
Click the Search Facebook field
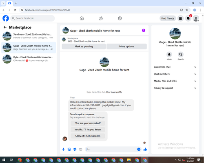(33, 18)
